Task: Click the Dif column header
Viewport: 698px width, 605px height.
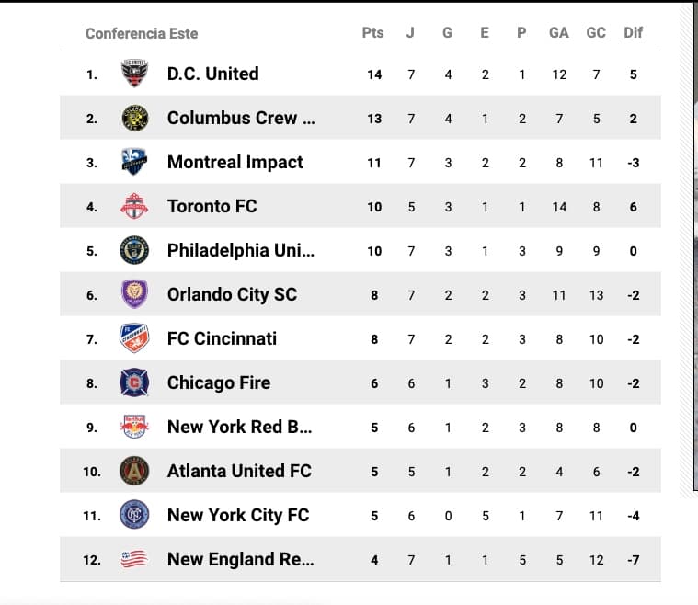Action: (633, 33)
